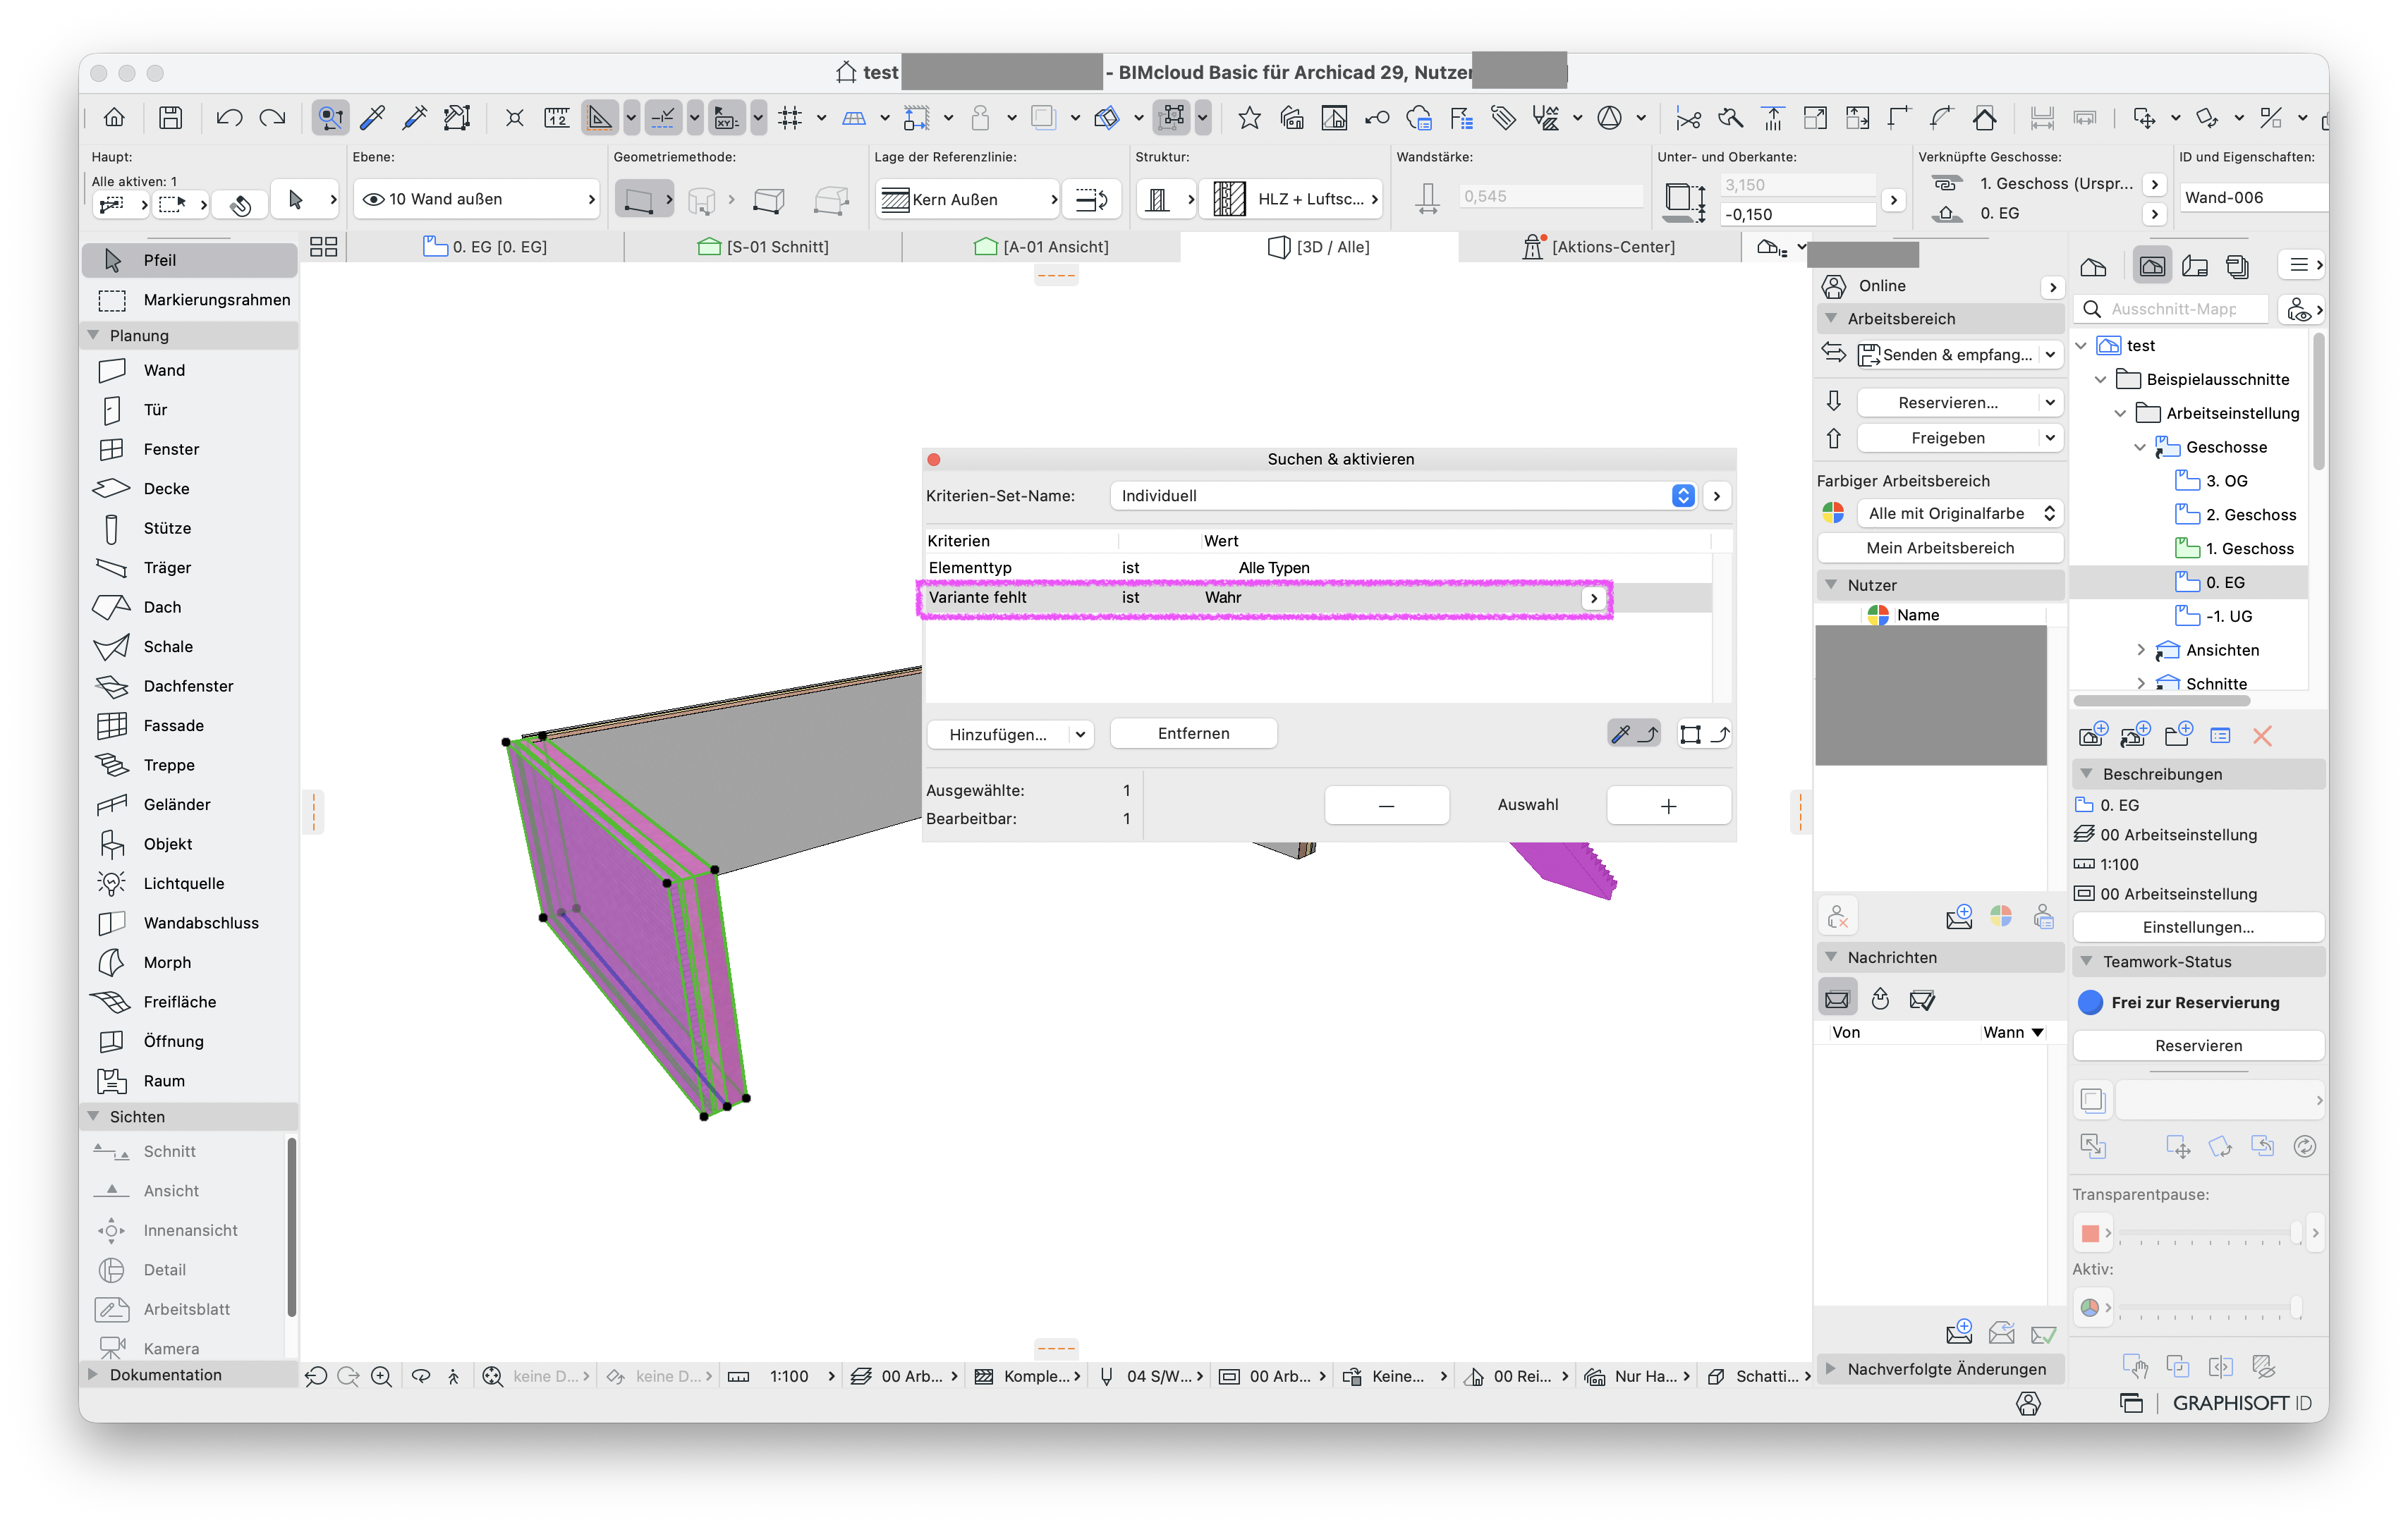Toggle the Syringe inject parameters button

click(415, 118)
